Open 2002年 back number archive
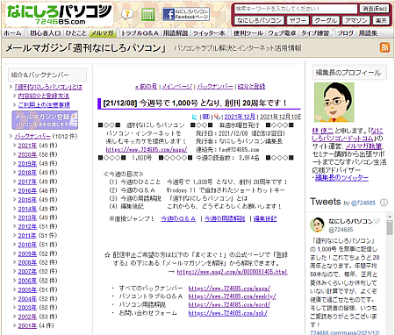This screenshot has height=335, width=395. pyautogui.click(x=27, y=317)
